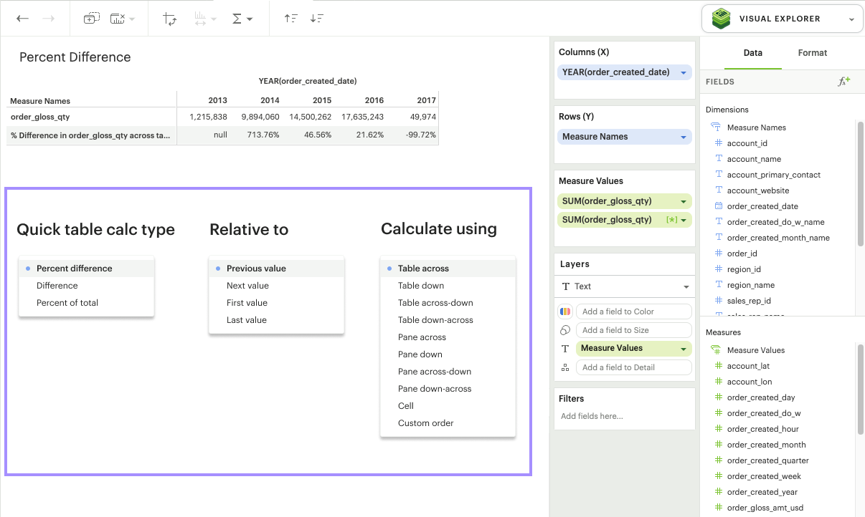Swap rows and columns with the toolbar icon
Viewport: 865px width, 517px height.
coord(170,19)
